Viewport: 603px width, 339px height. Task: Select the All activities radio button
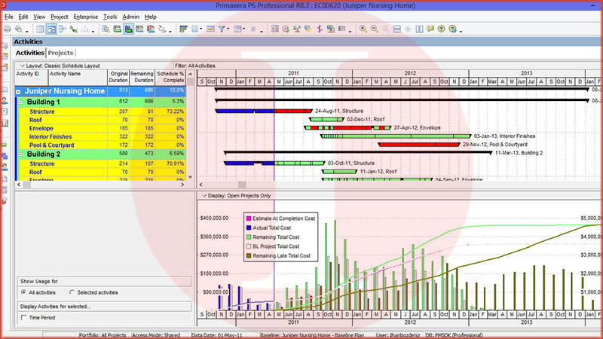pos(24,292)
